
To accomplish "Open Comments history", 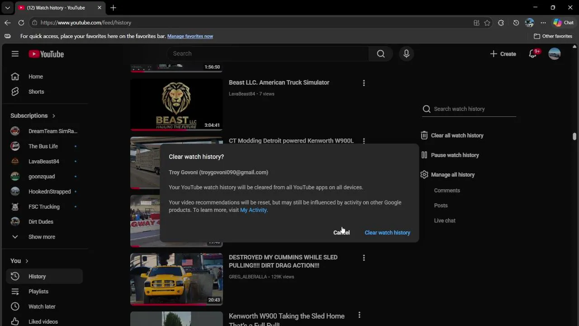I will (x=447, y=191).
